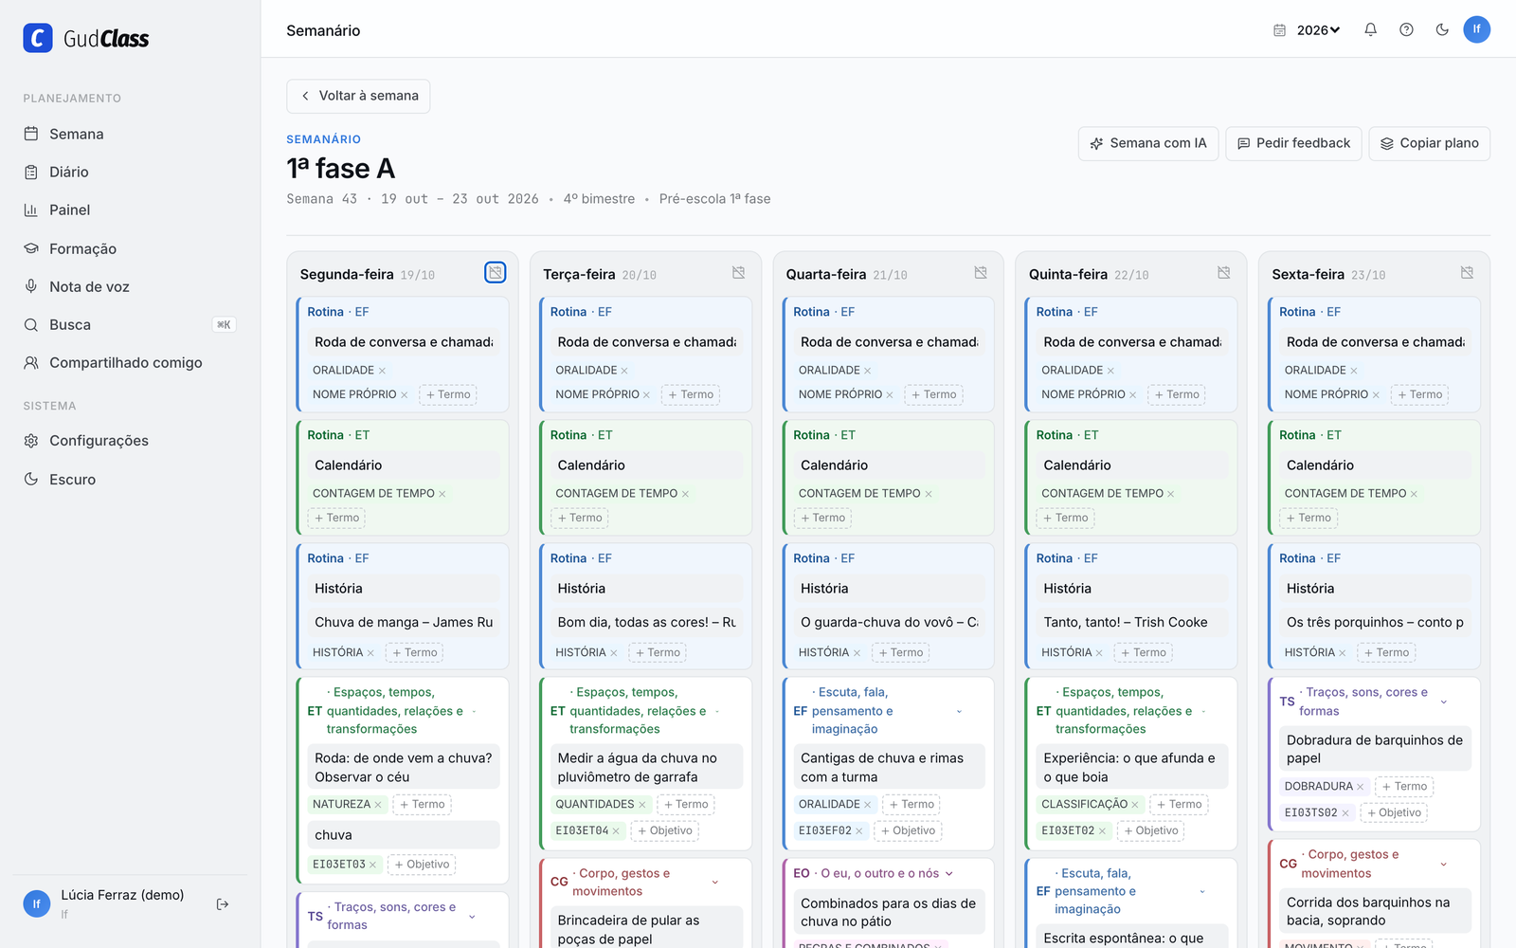This screenshot has height=948, width=1516.
Task: Open the user avatar in the header
Action: point(1476,29)
